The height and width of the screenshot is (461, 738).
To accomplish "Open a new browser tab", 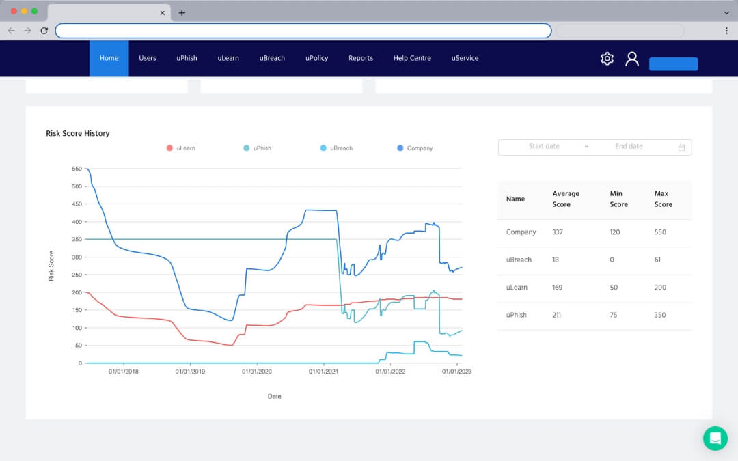I will tap(182, 12).
